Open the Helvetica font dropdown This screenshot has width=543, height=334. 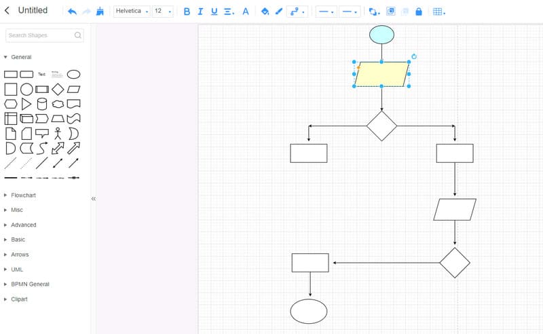click(132, 12)
